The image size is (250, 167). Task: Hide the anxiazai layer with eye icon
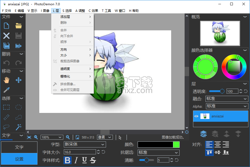pos(196,116)
